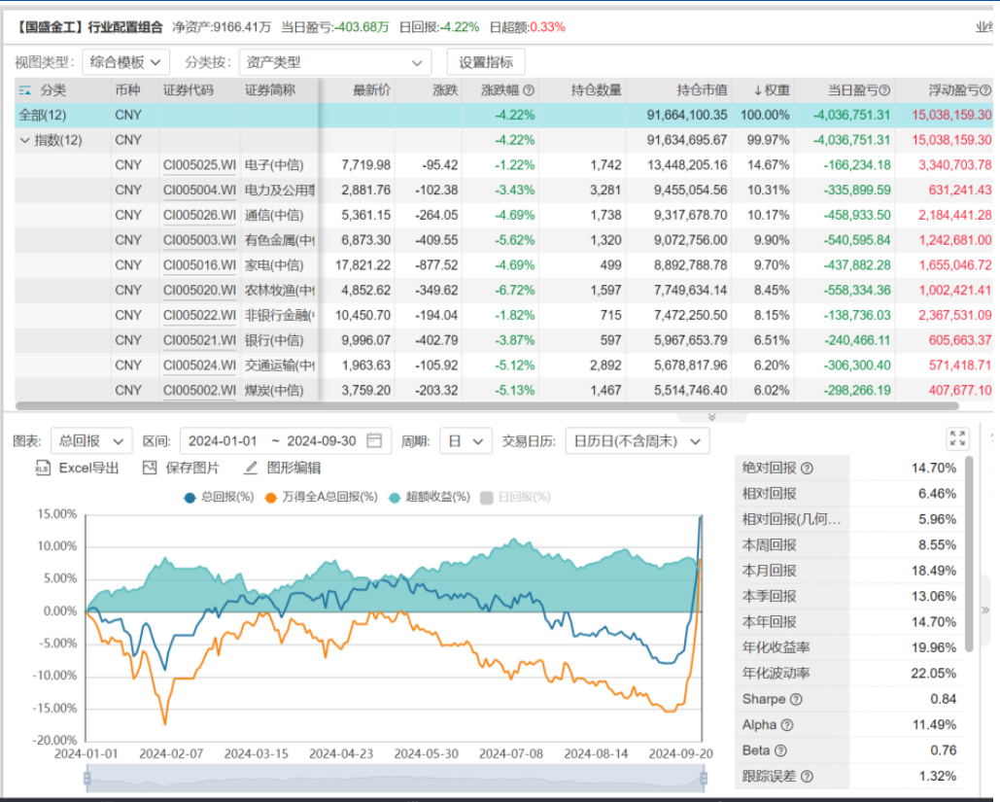The width and height of the screenshot is (1000, 802).
Task: Click the help icon beside 涨跌幅 header
Action: click(x=529, y=90)
